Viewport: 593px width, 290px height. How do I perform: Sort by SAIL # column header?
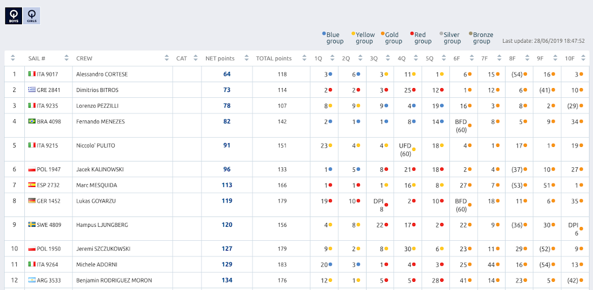pos(37,58)
